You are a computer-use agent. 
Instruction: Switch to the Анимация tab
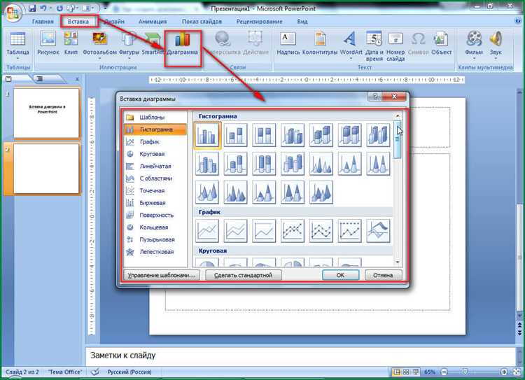[153, 22]
